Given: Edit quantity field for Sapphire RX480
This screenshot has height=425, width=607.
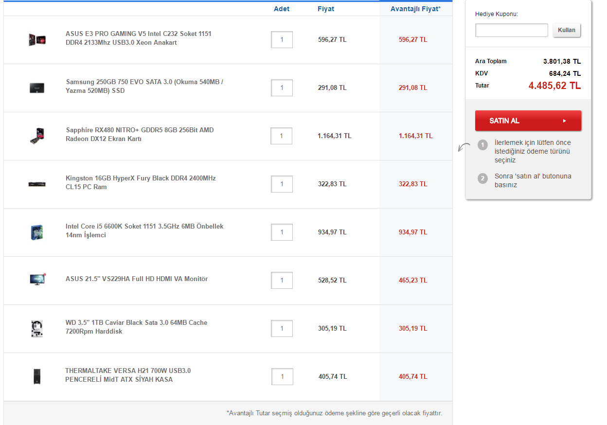Looking at the screenshot, I should [x=282, y=136].
